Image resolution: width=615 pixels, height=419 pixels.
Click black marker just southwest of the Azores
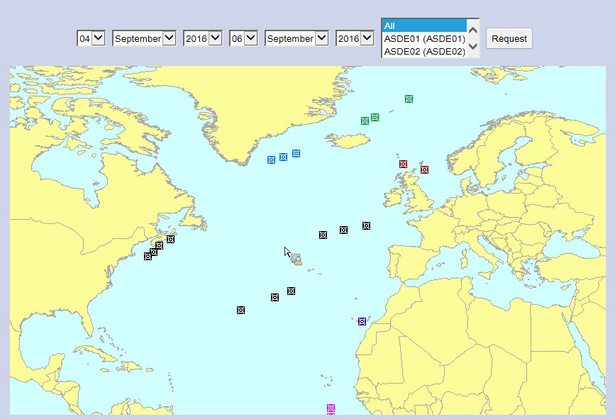[x=291, y=291]
